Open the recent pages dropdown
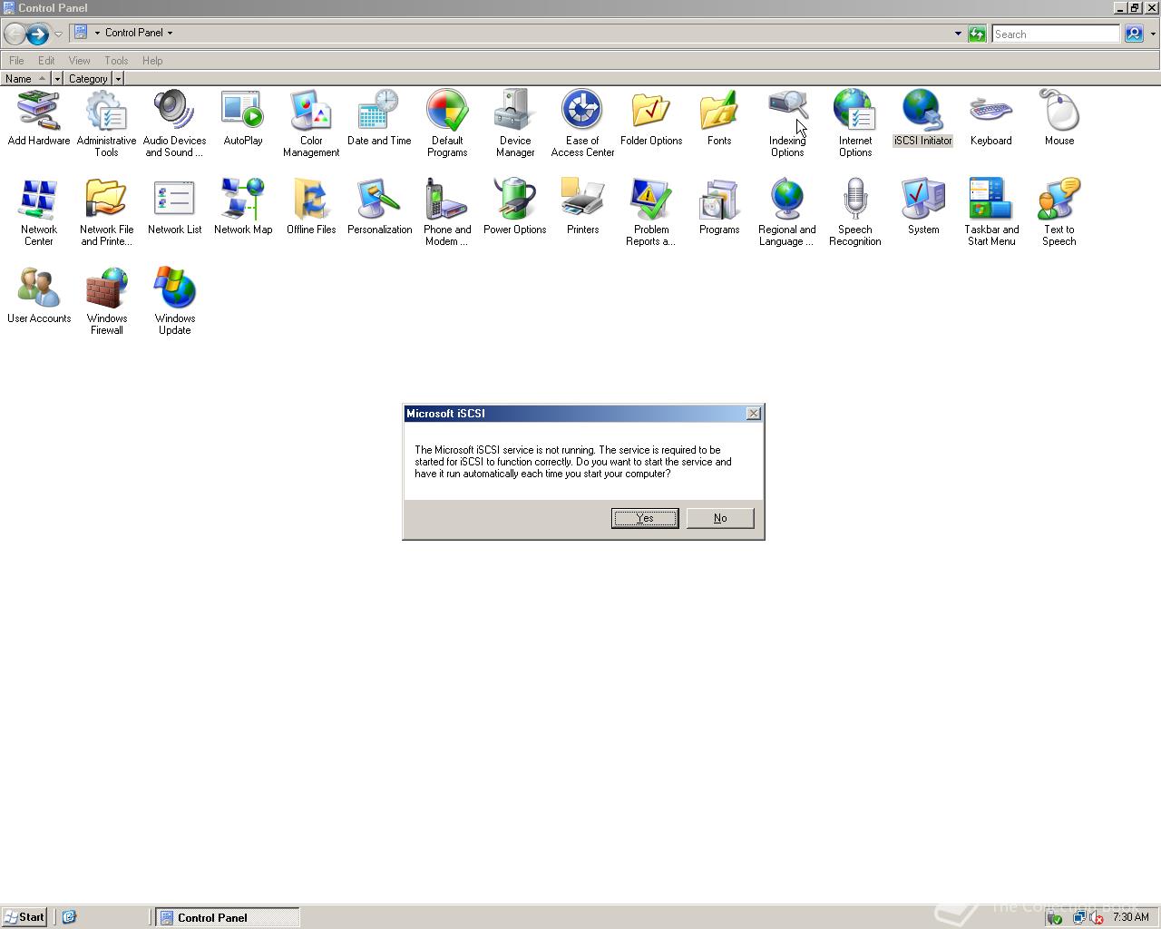Image resolution: width=1161 pixels, height=929 pixels. [x=58, y=34]
